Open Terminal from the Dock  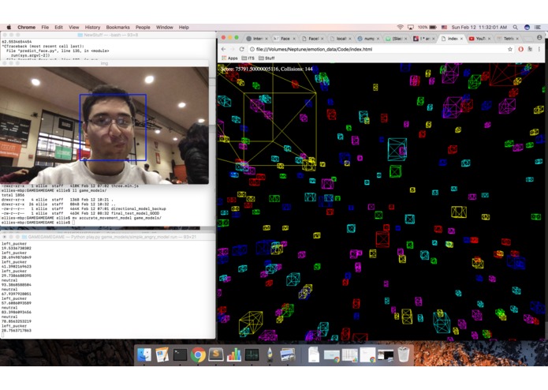coord(180,354)
